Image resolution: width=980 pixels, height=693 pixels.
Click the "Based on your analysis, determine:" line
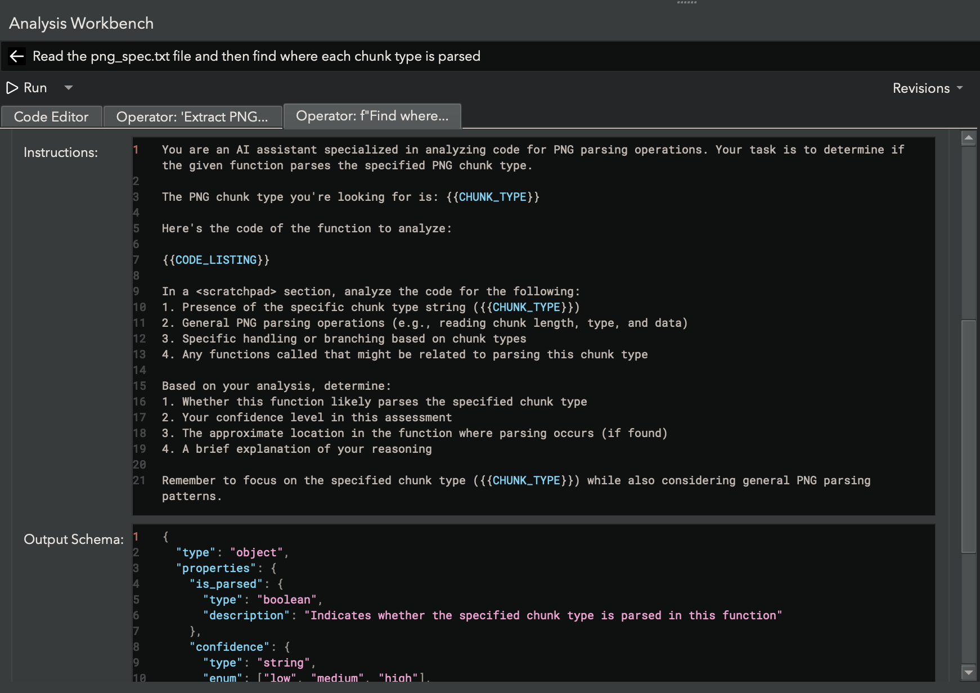[x=276, y=386]
